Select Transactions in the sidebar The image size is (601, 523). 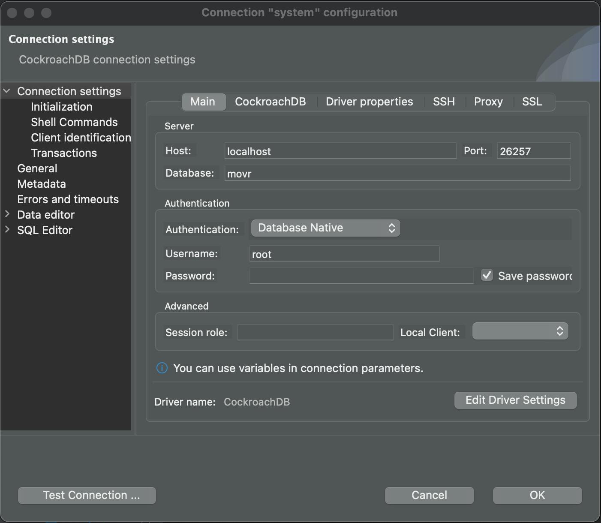pos(63,153)
